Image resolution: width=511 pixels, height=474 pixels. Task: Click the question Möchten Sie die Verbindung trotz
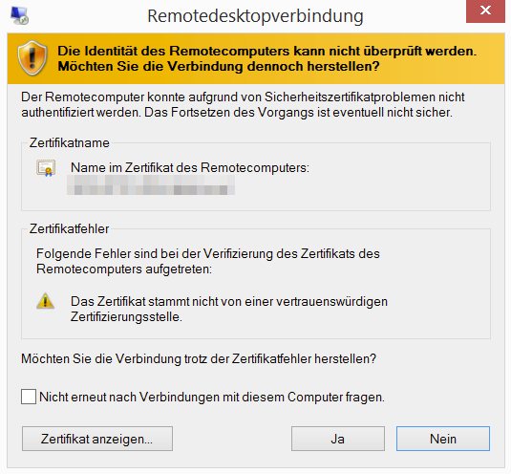coord(199,358)
